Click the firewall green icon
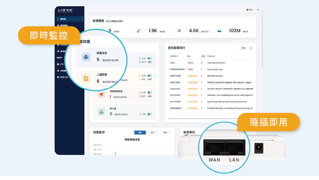 tap(101, 112)
